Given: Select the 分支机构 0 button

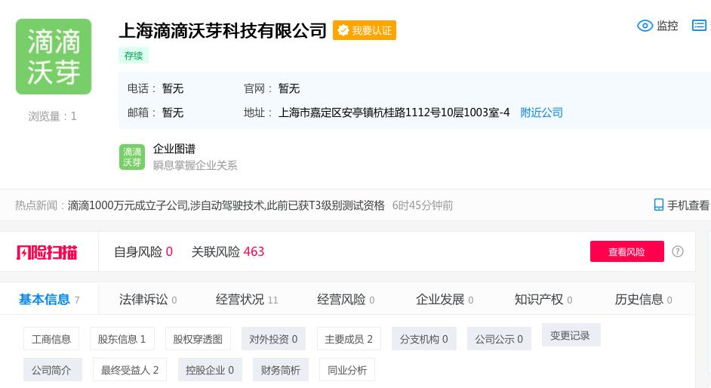Looking at the screenshot, I should [424, 339].
